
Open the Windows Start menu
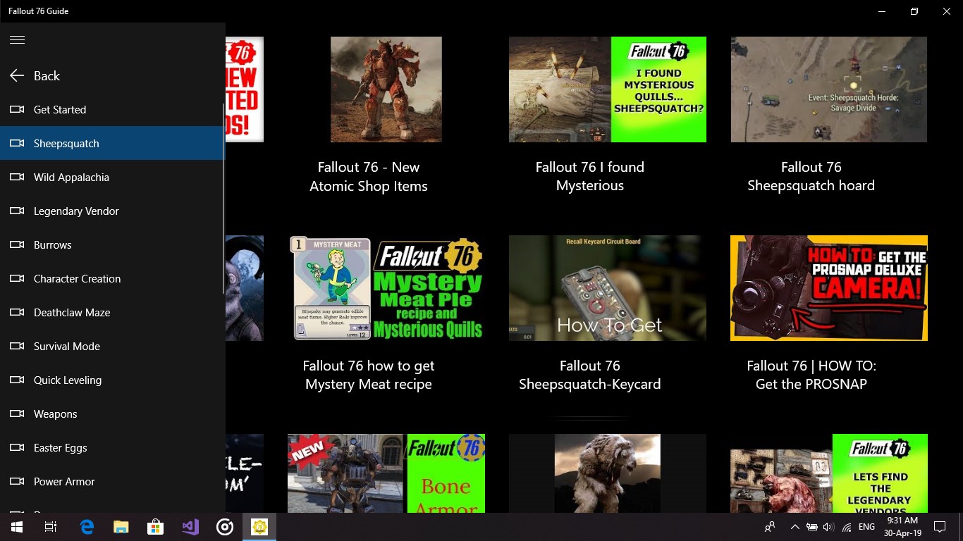point(17,527)
